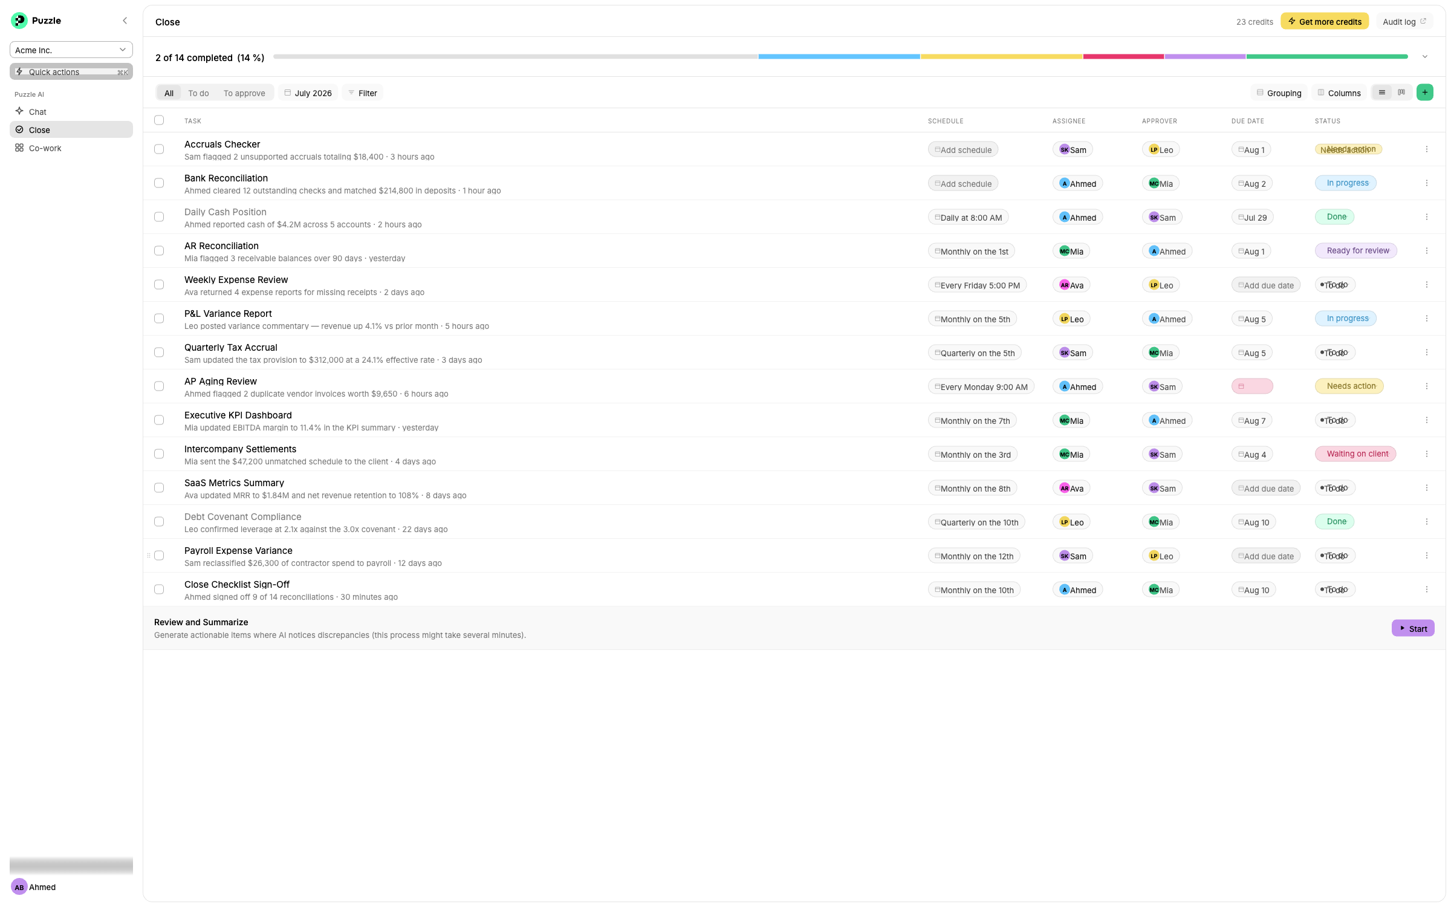Open more options for AP Aging Review row
Screen dimensions: 1451x907
[x=1427, y=386]
